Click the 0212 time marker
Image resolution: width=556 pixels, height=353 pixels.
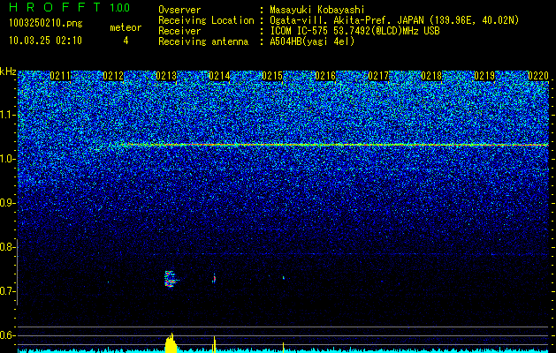click(x=113, y=76)
